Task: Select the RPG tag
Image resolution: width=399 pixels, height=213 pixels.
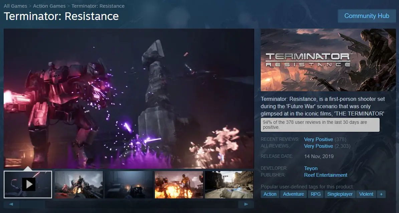Action: click(316, 194)
